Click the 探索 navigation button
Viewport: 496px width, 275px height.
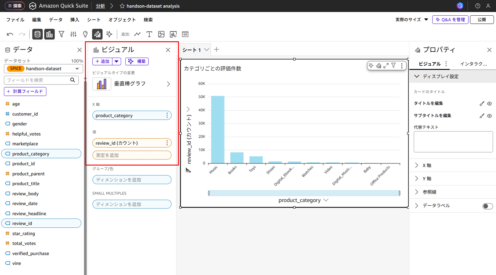[x=15, y=6]
